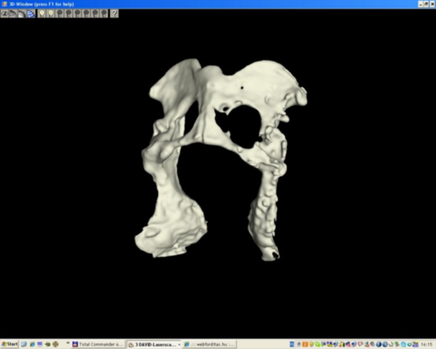Viewport: 436px width, 349px height.
Task: Click the blue stacked layers toolbar icon
Action: 31,14
